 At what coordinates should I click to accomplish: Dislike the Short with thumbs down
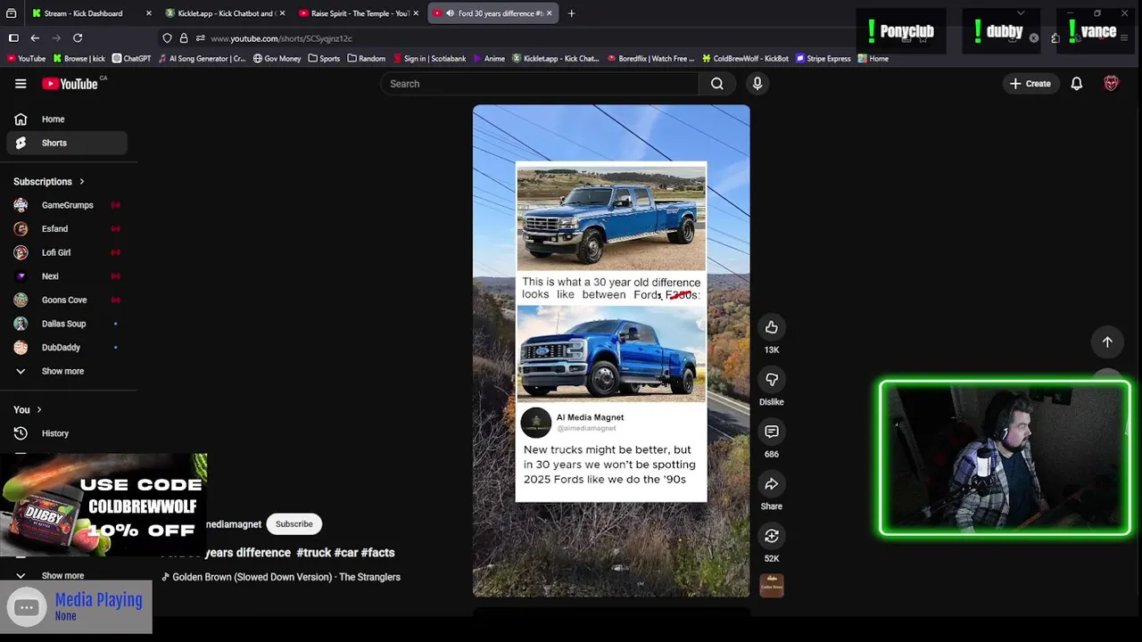(772, 380)
